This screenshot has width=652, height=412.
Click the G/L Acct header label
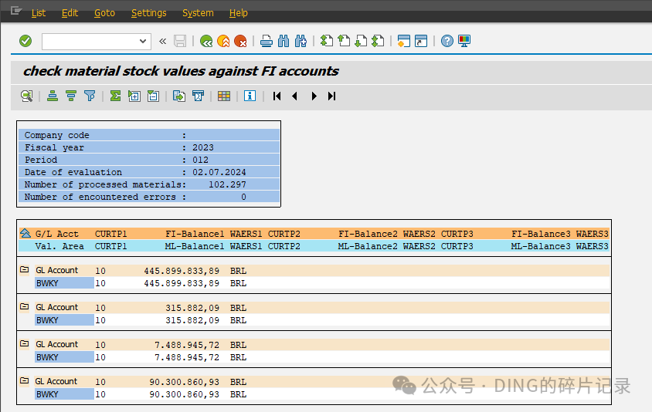click(56, 234)
